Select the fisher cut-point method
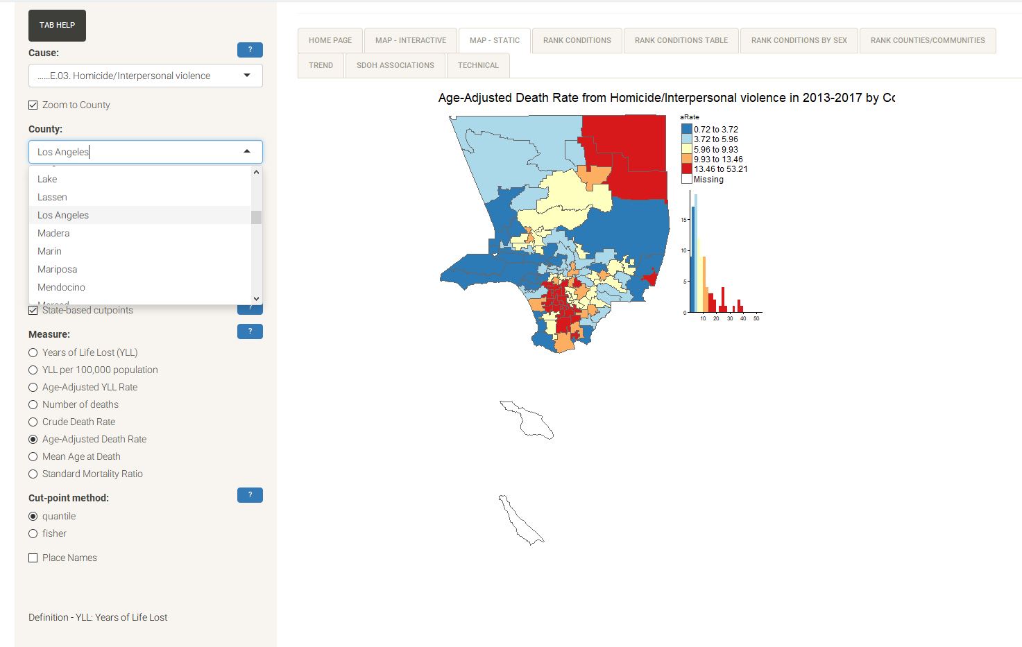1022x647 pixels. point(33,533)
